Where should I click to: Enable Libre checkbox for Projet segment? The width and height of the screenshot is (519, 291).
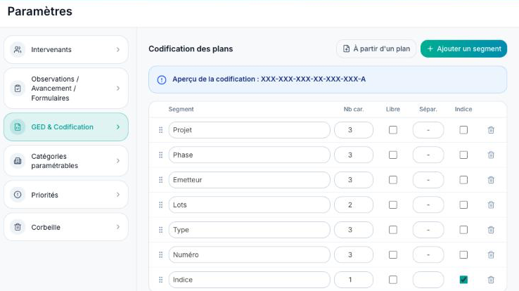pyautogui.click(x=393, y=130)
